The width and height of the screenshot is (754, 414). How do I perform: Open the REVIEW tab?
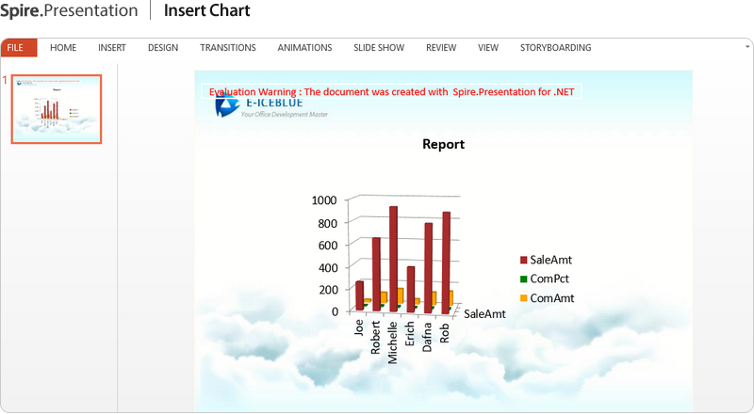pos(441,48)
